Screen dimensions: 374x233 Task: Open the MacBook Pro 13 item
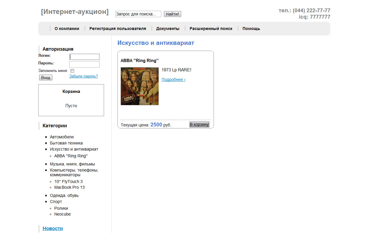pyautogui.click(x=70, y=187)
